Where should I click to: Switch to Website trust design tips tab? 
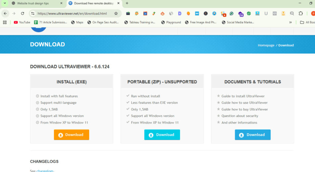[x=35, y=3]
